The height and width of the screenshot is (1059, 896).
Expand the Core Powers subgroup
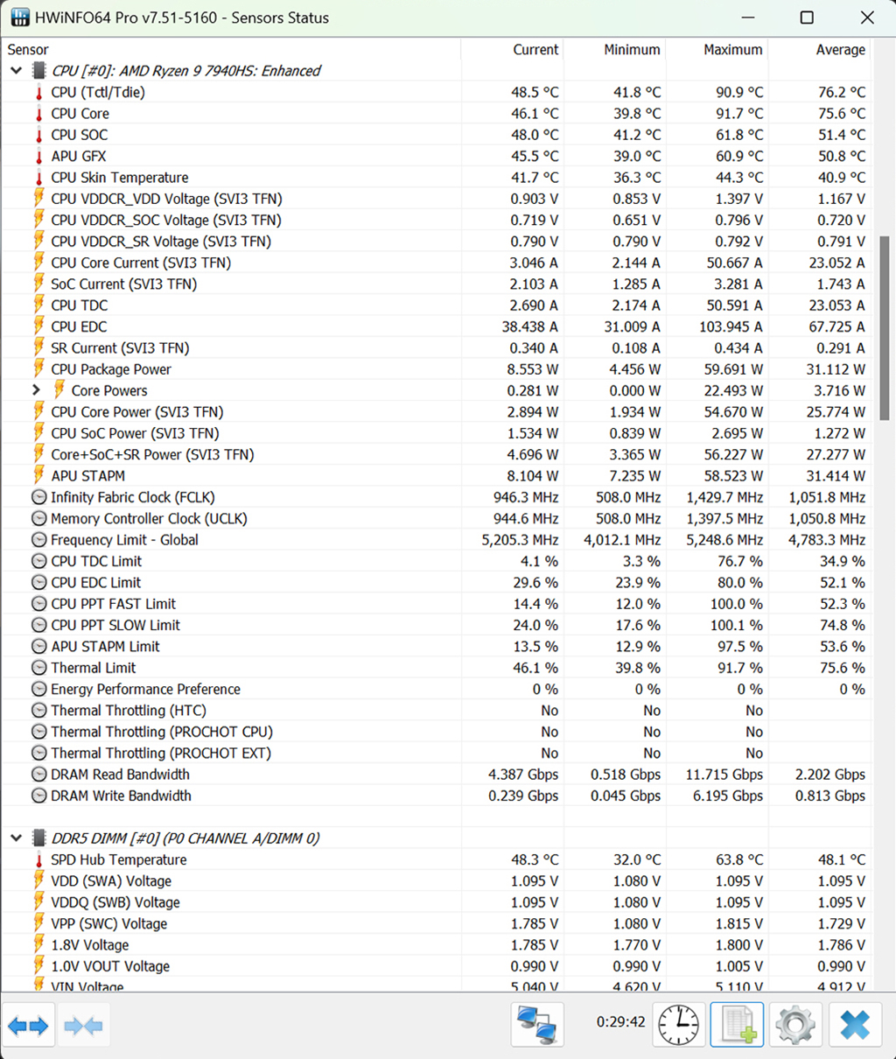click(36, 390)
